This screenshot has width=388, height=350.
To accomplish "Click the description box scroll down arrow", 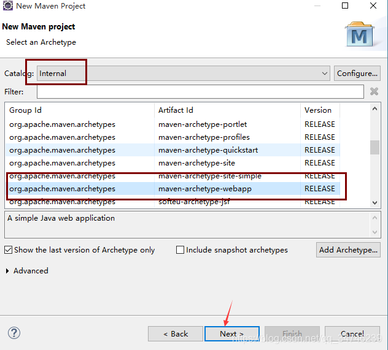I will 374,232.
